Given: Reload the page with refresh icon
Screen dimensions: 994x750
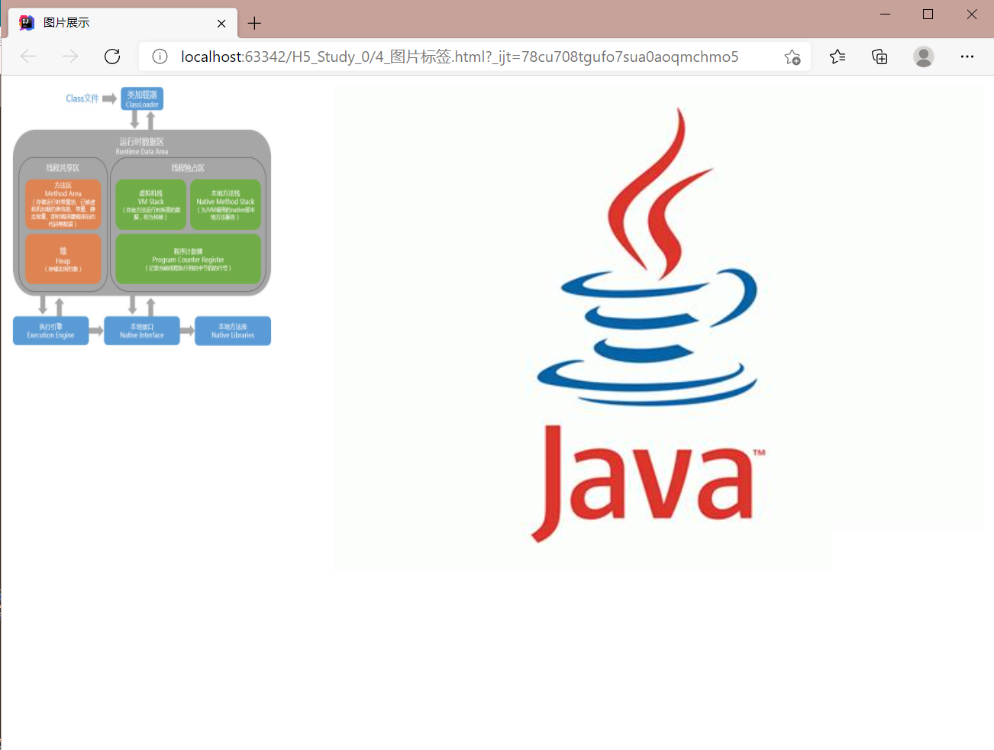Looking at the screenshot, I should tap(112, 57).
